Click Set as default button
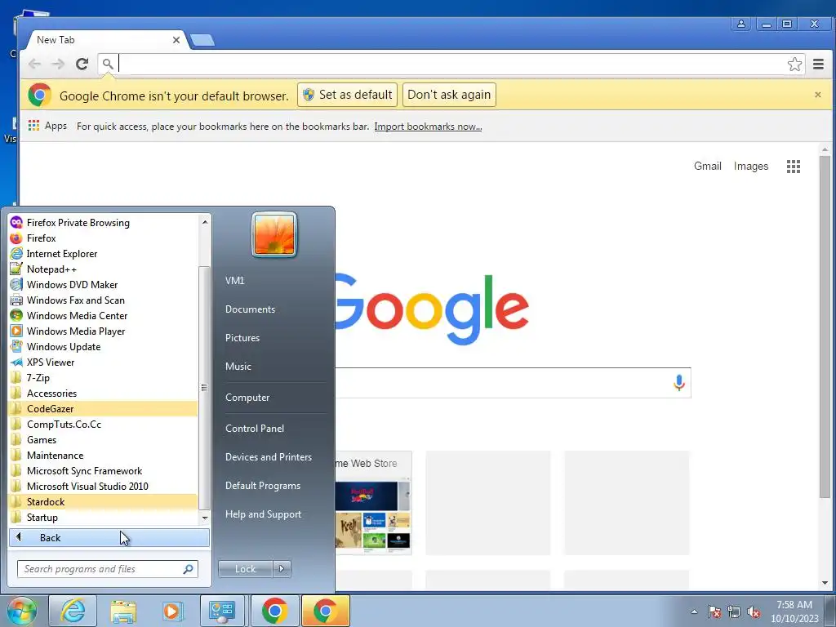836x627 pixels. pos(347,95)
